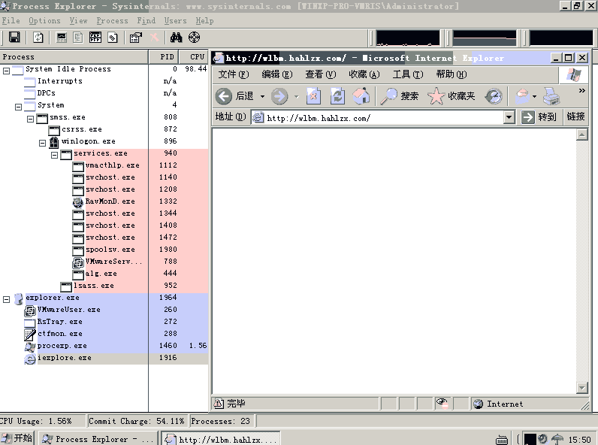The width and height of the screenshot is (598, 445).
Task: Open the Back button history dropdown arrow
Action: 262,96
